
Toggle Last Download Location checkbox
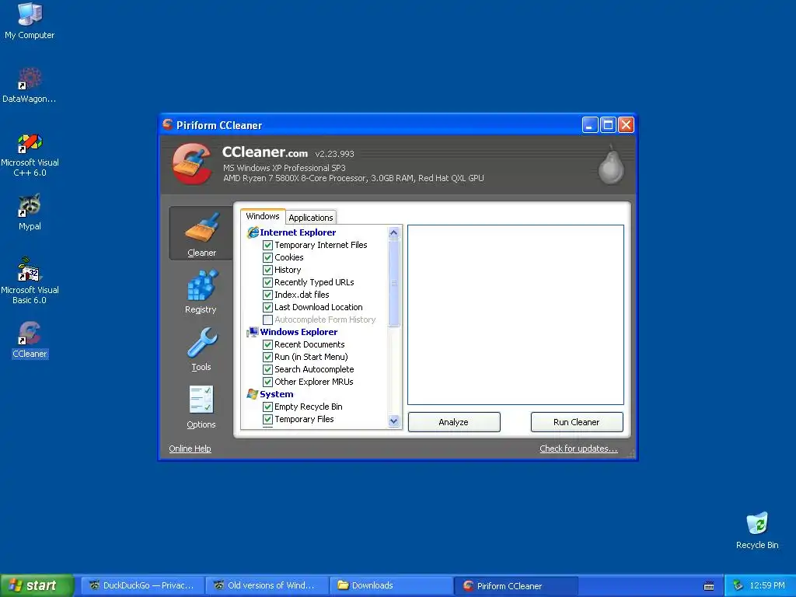[267, 307]
